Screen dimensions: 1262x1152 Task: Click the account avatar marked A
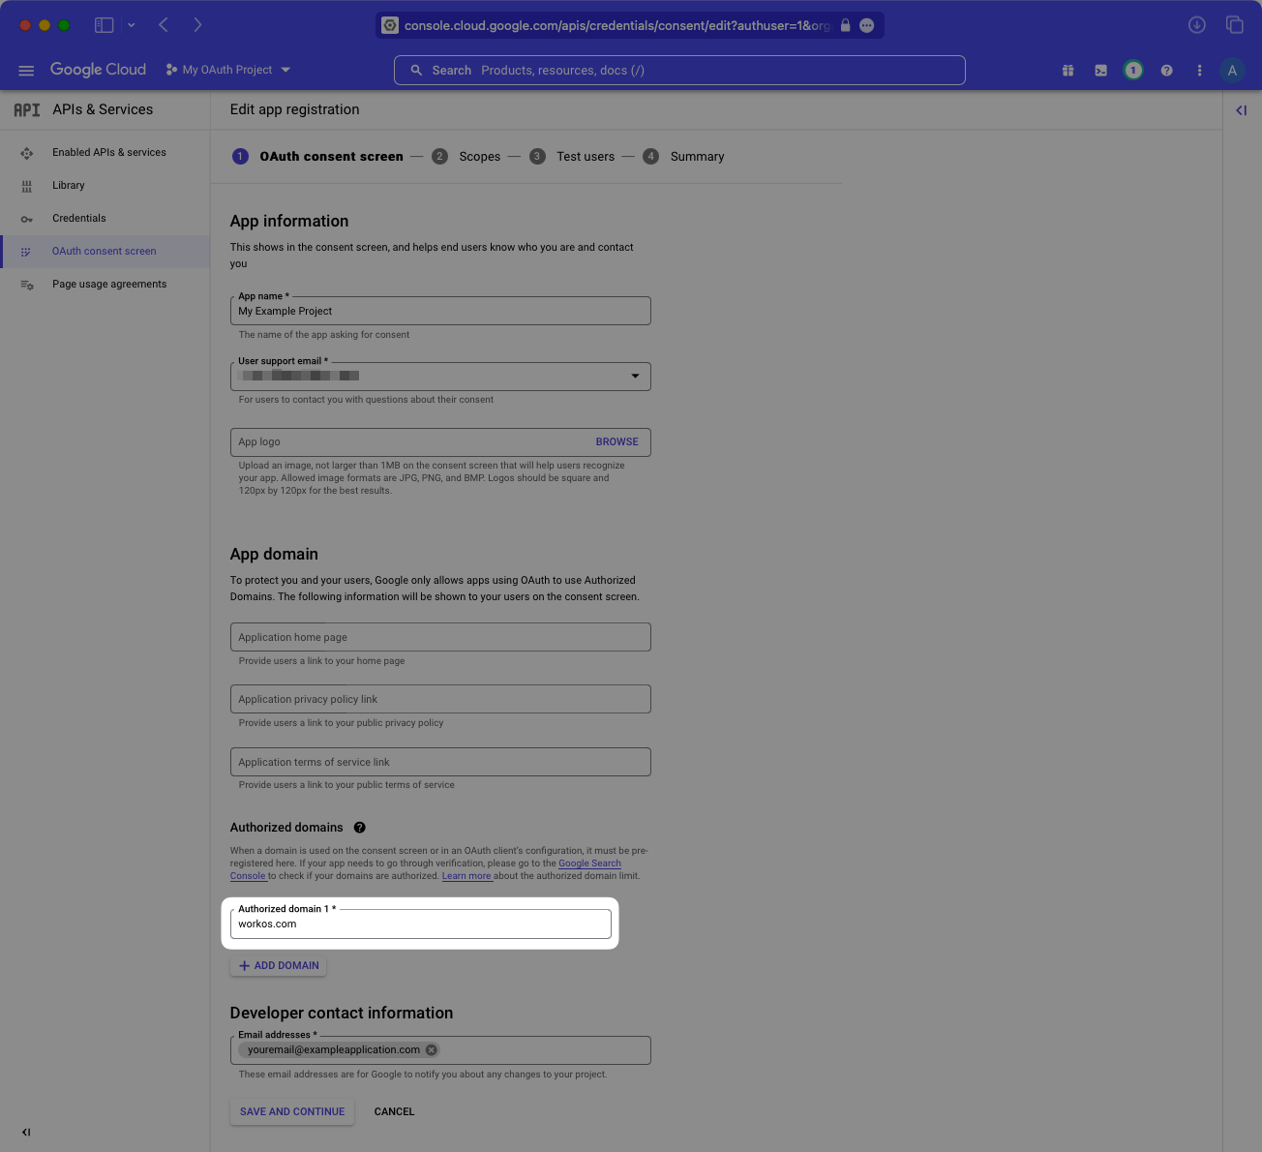[x=1232, y=70]
